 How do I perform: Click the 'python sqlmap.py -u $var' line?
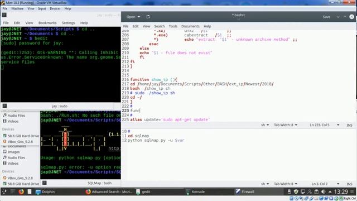pos(156,140)
